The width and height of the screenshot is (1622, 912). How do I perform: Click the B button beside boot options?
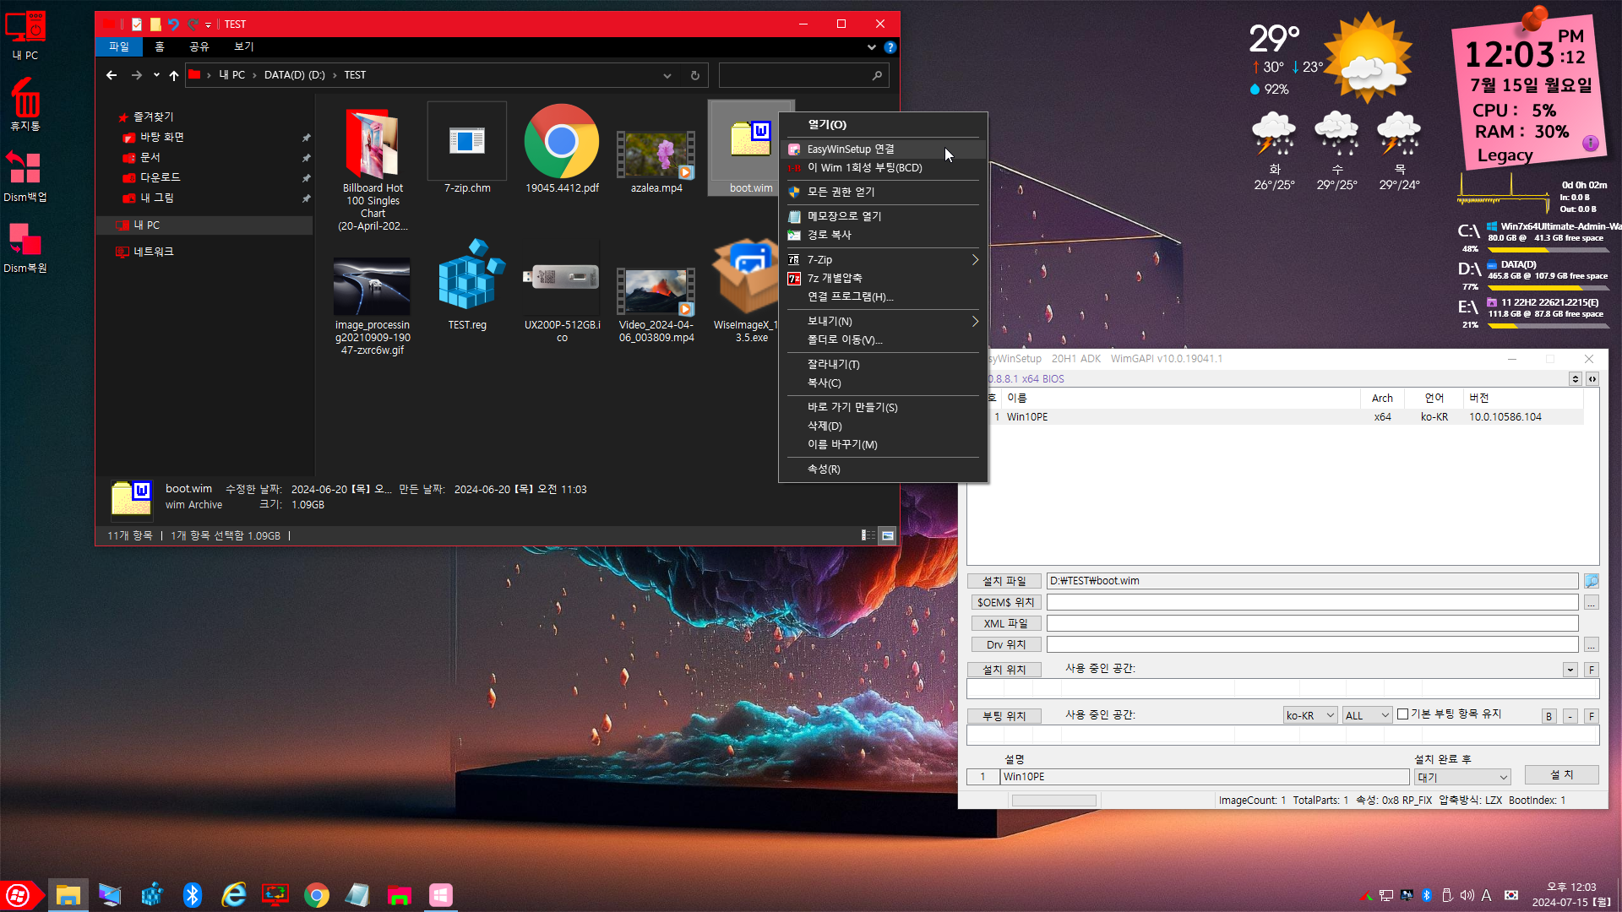(1549, 716)
